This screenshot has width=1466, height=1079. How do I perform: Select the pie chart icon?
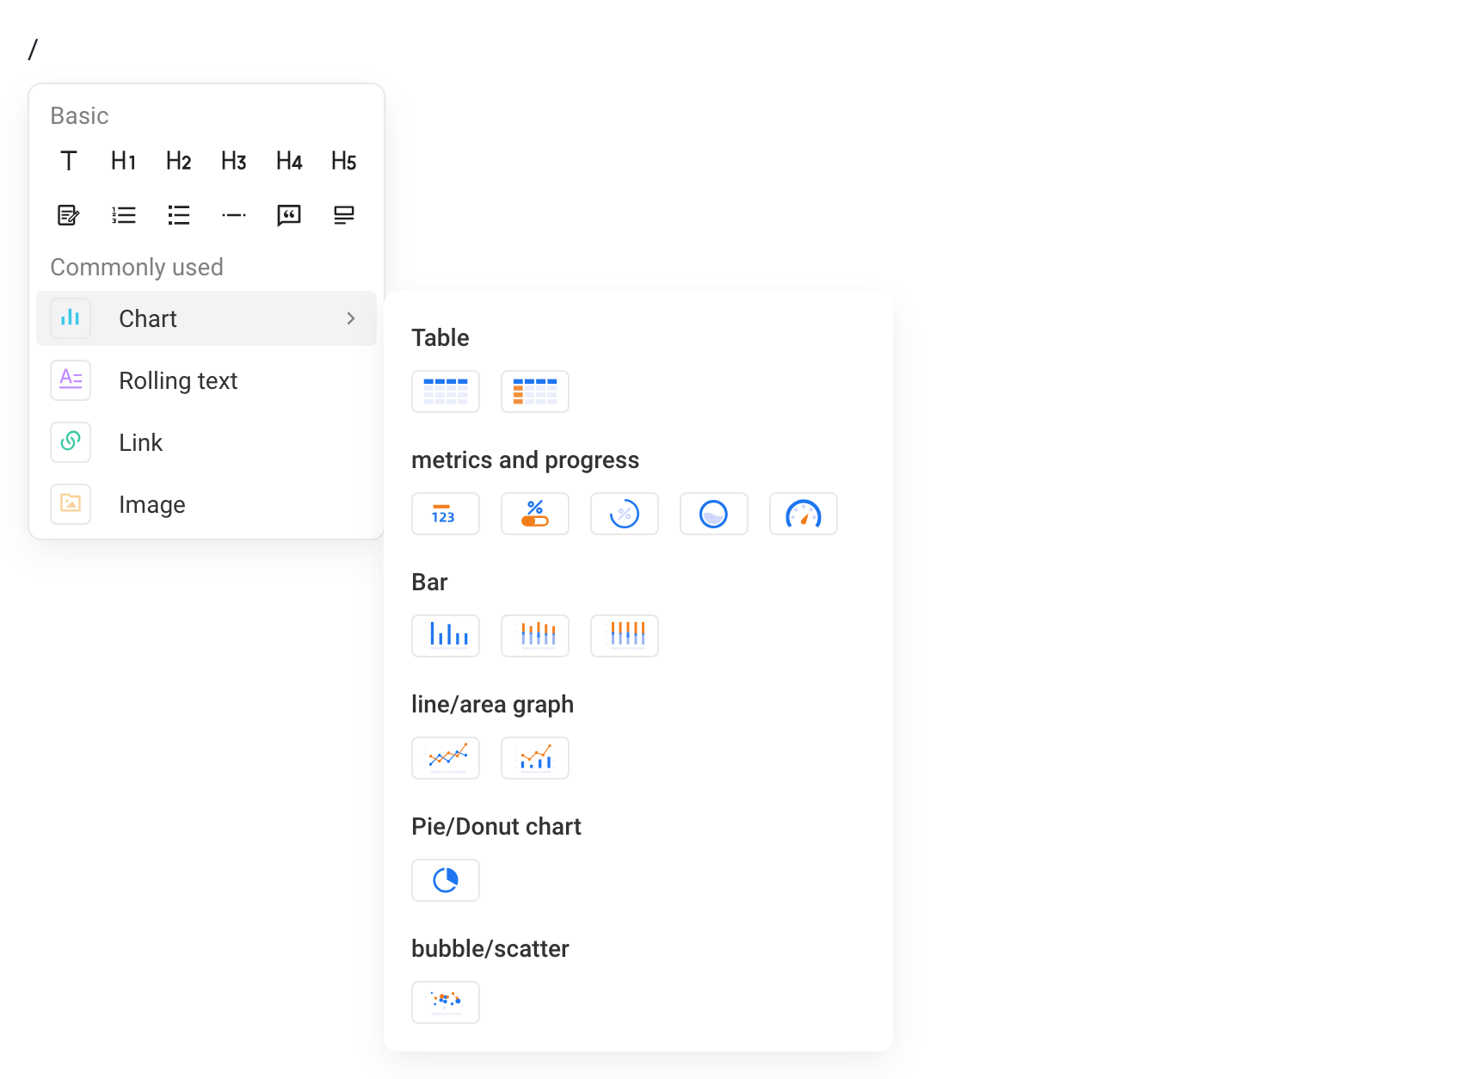coord(446,880)
